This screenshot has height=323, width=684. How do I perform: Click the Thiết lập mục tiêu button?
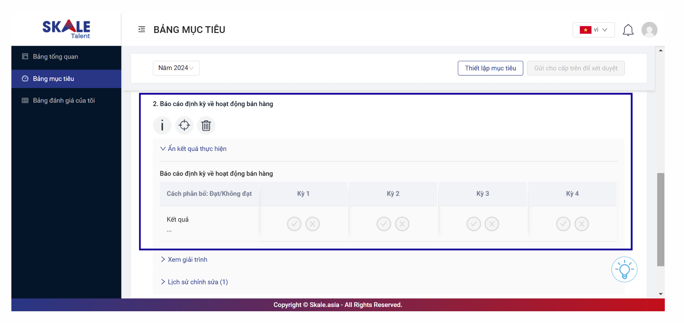point(490,68)
